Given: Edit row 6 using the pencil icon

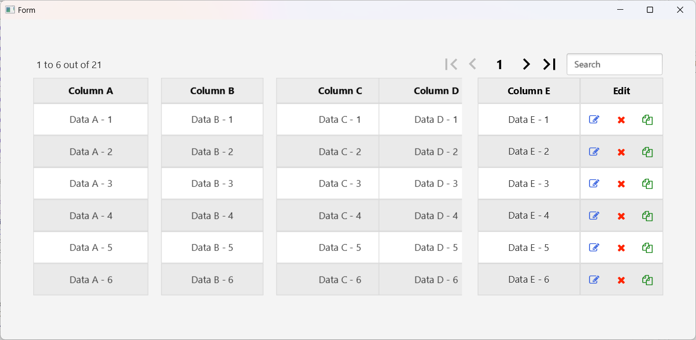Looking at the screenshot, I should tap(594, 280).
